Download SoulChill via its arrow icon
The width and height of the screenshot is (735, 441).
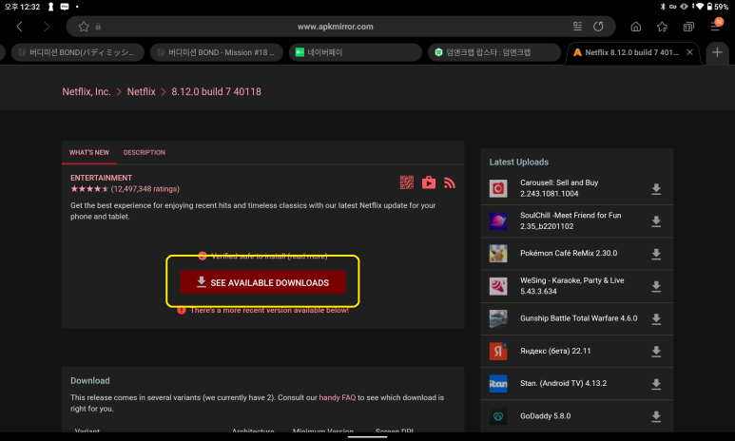pyautogui.click(x=656, y=221)
